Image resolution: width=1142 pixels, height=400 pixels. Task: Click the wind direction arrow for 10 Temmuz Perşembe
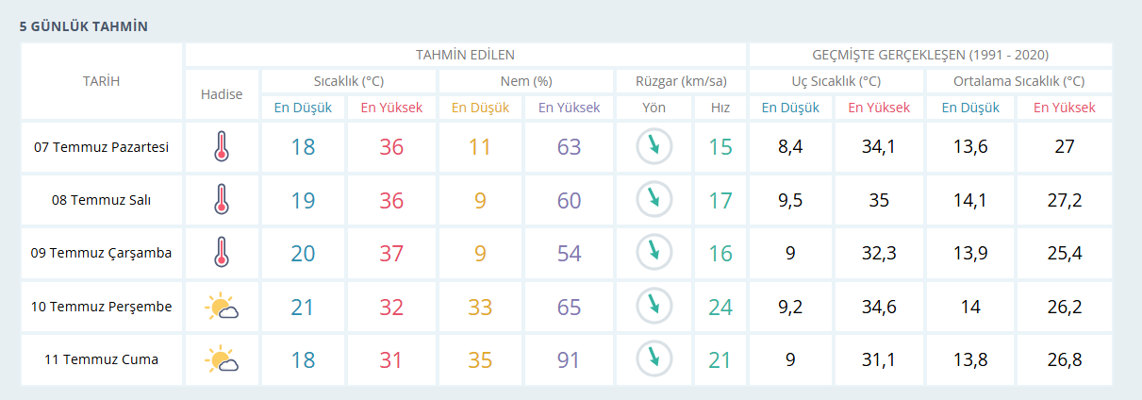654,307
